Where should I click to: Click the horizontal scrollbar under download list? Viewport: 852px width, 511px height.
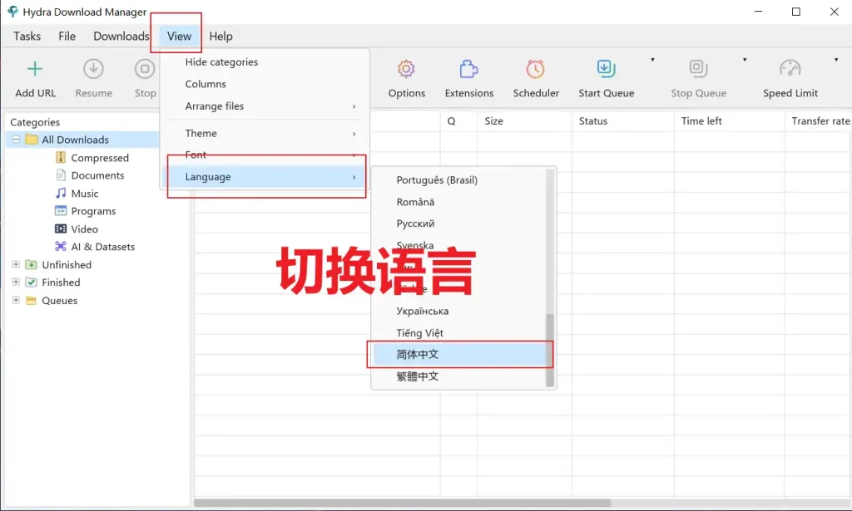[x=402, y=503]
